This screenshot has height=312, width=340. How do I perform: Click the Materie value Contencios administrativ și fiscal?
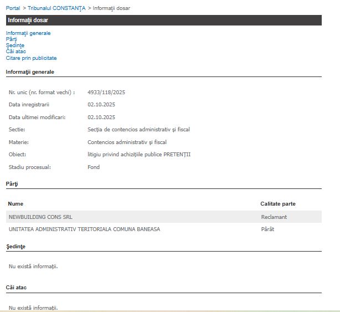[x=127, y=142]
